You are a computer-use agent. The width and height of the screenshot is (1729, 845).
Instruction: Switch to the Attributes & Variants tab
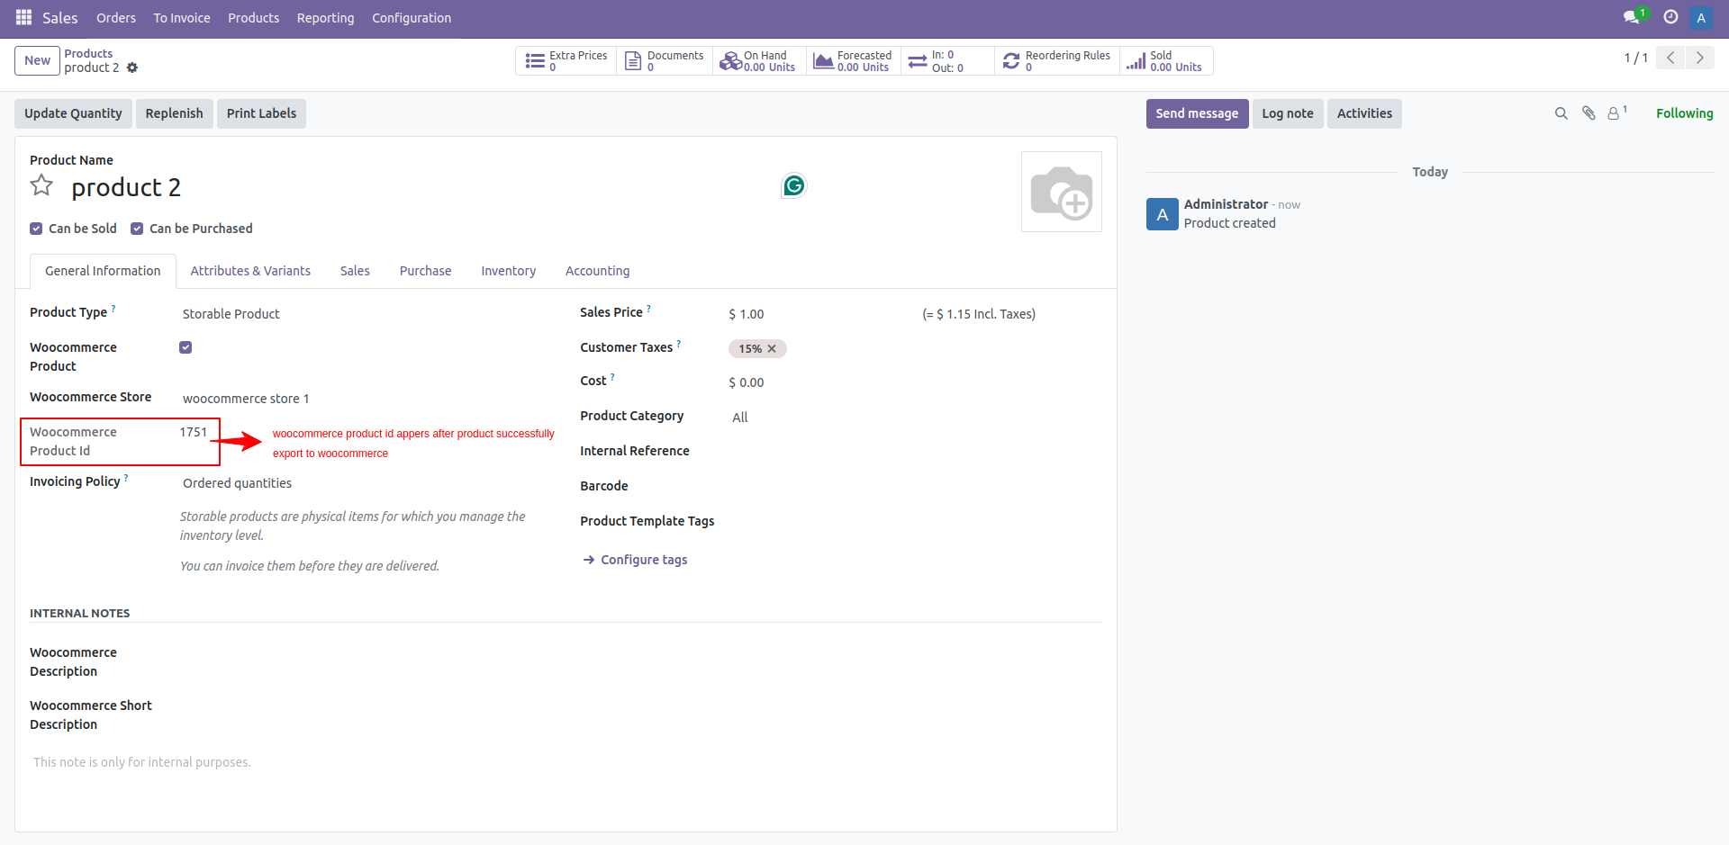click(x=249, y=270)
